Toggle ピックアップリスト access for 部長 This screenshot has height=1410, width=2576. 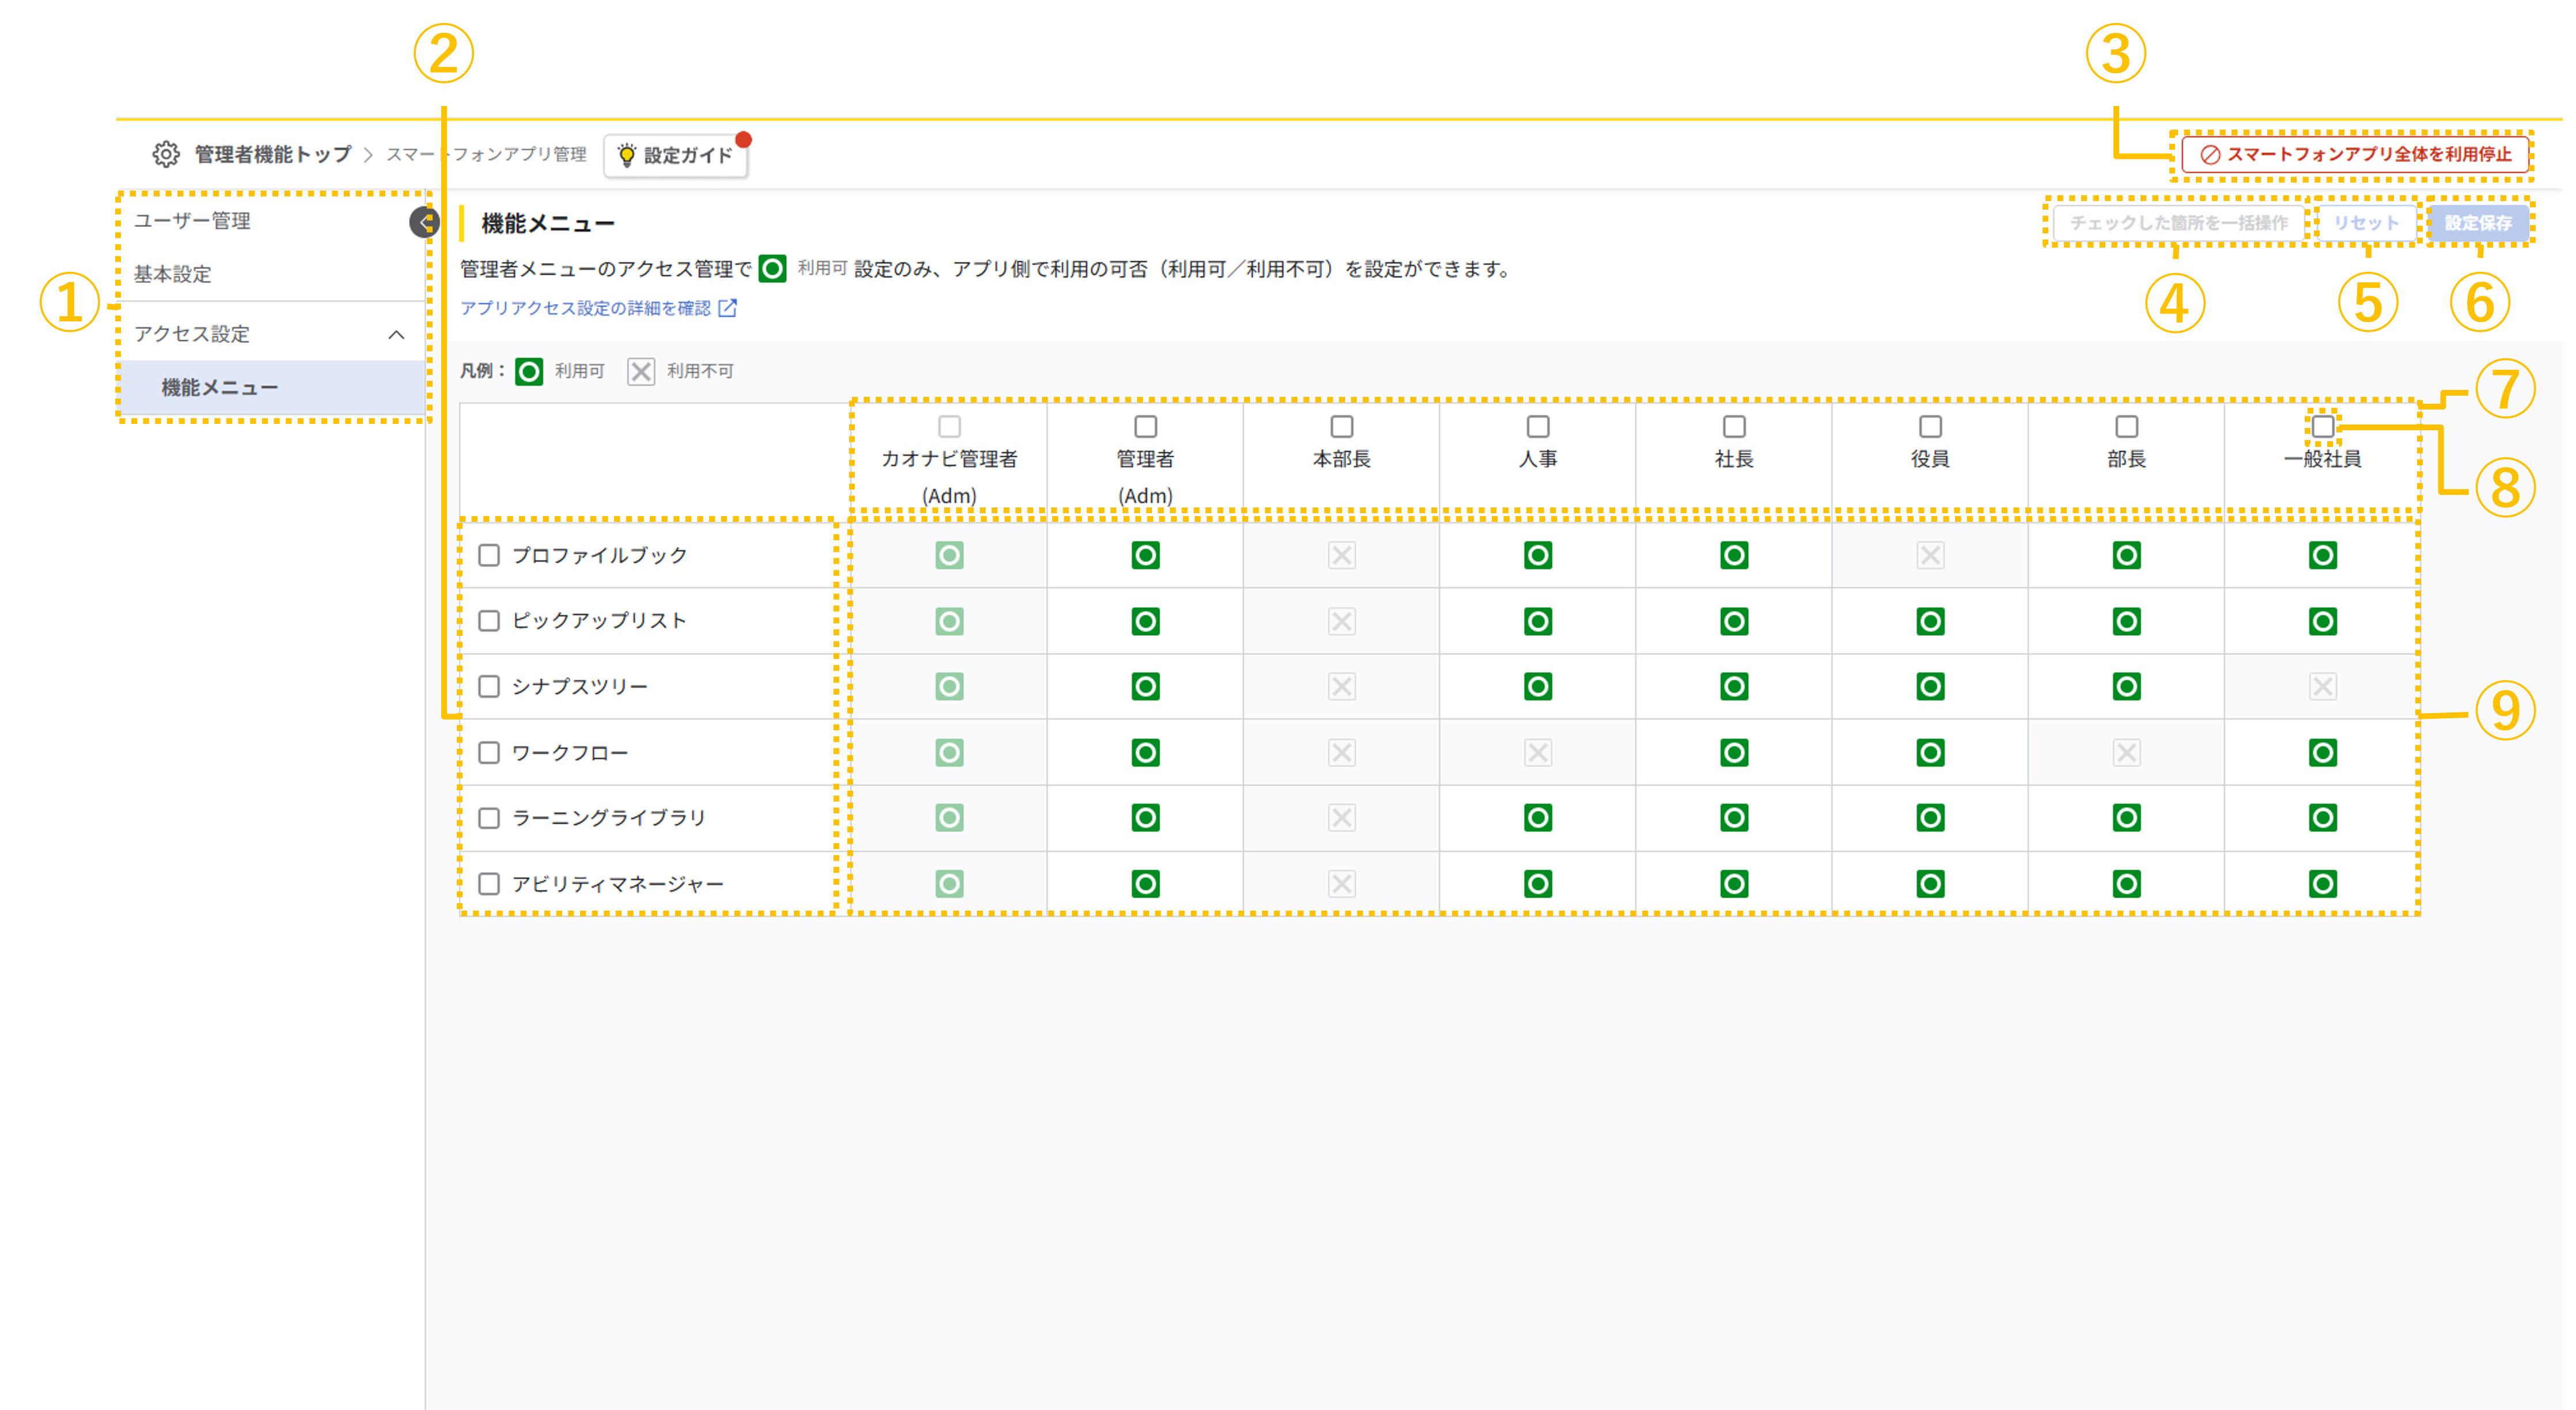point(2127,621)
